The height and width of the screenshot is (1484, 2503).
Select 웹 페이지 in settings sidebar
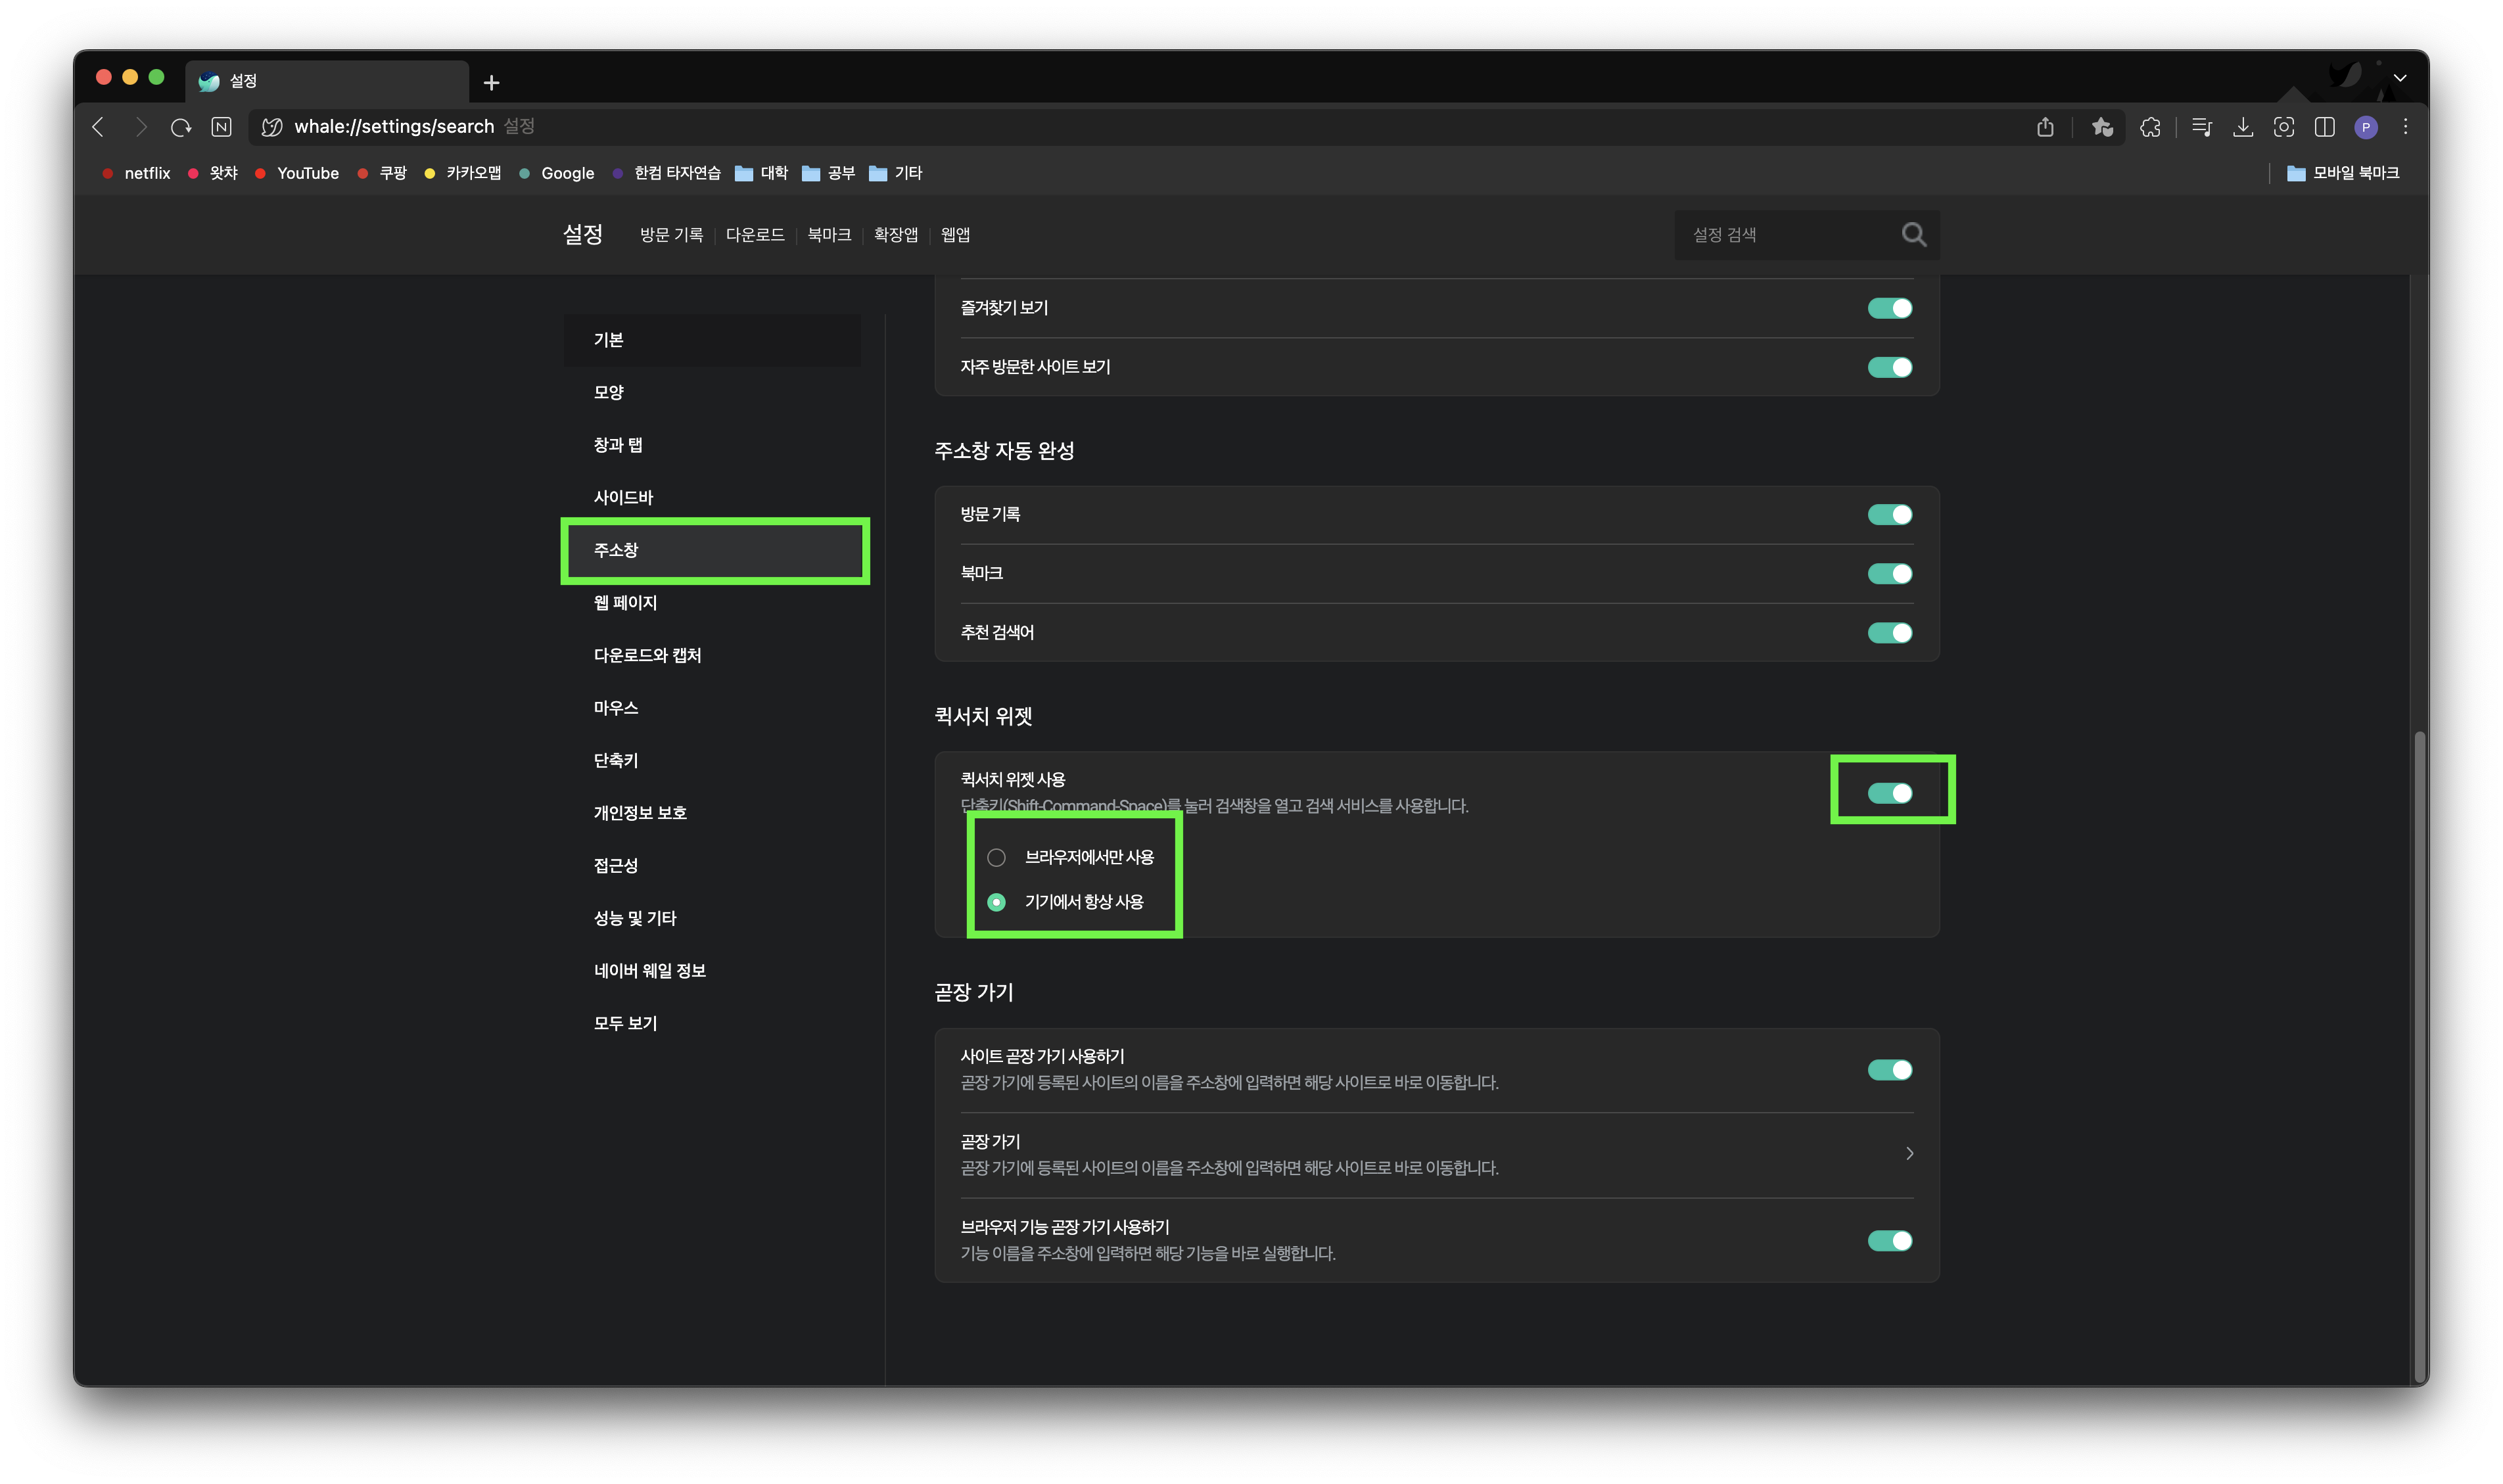712,603
